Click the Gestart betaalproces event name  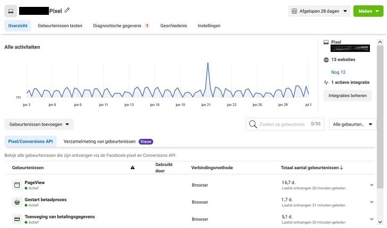(x=46, y=199)
